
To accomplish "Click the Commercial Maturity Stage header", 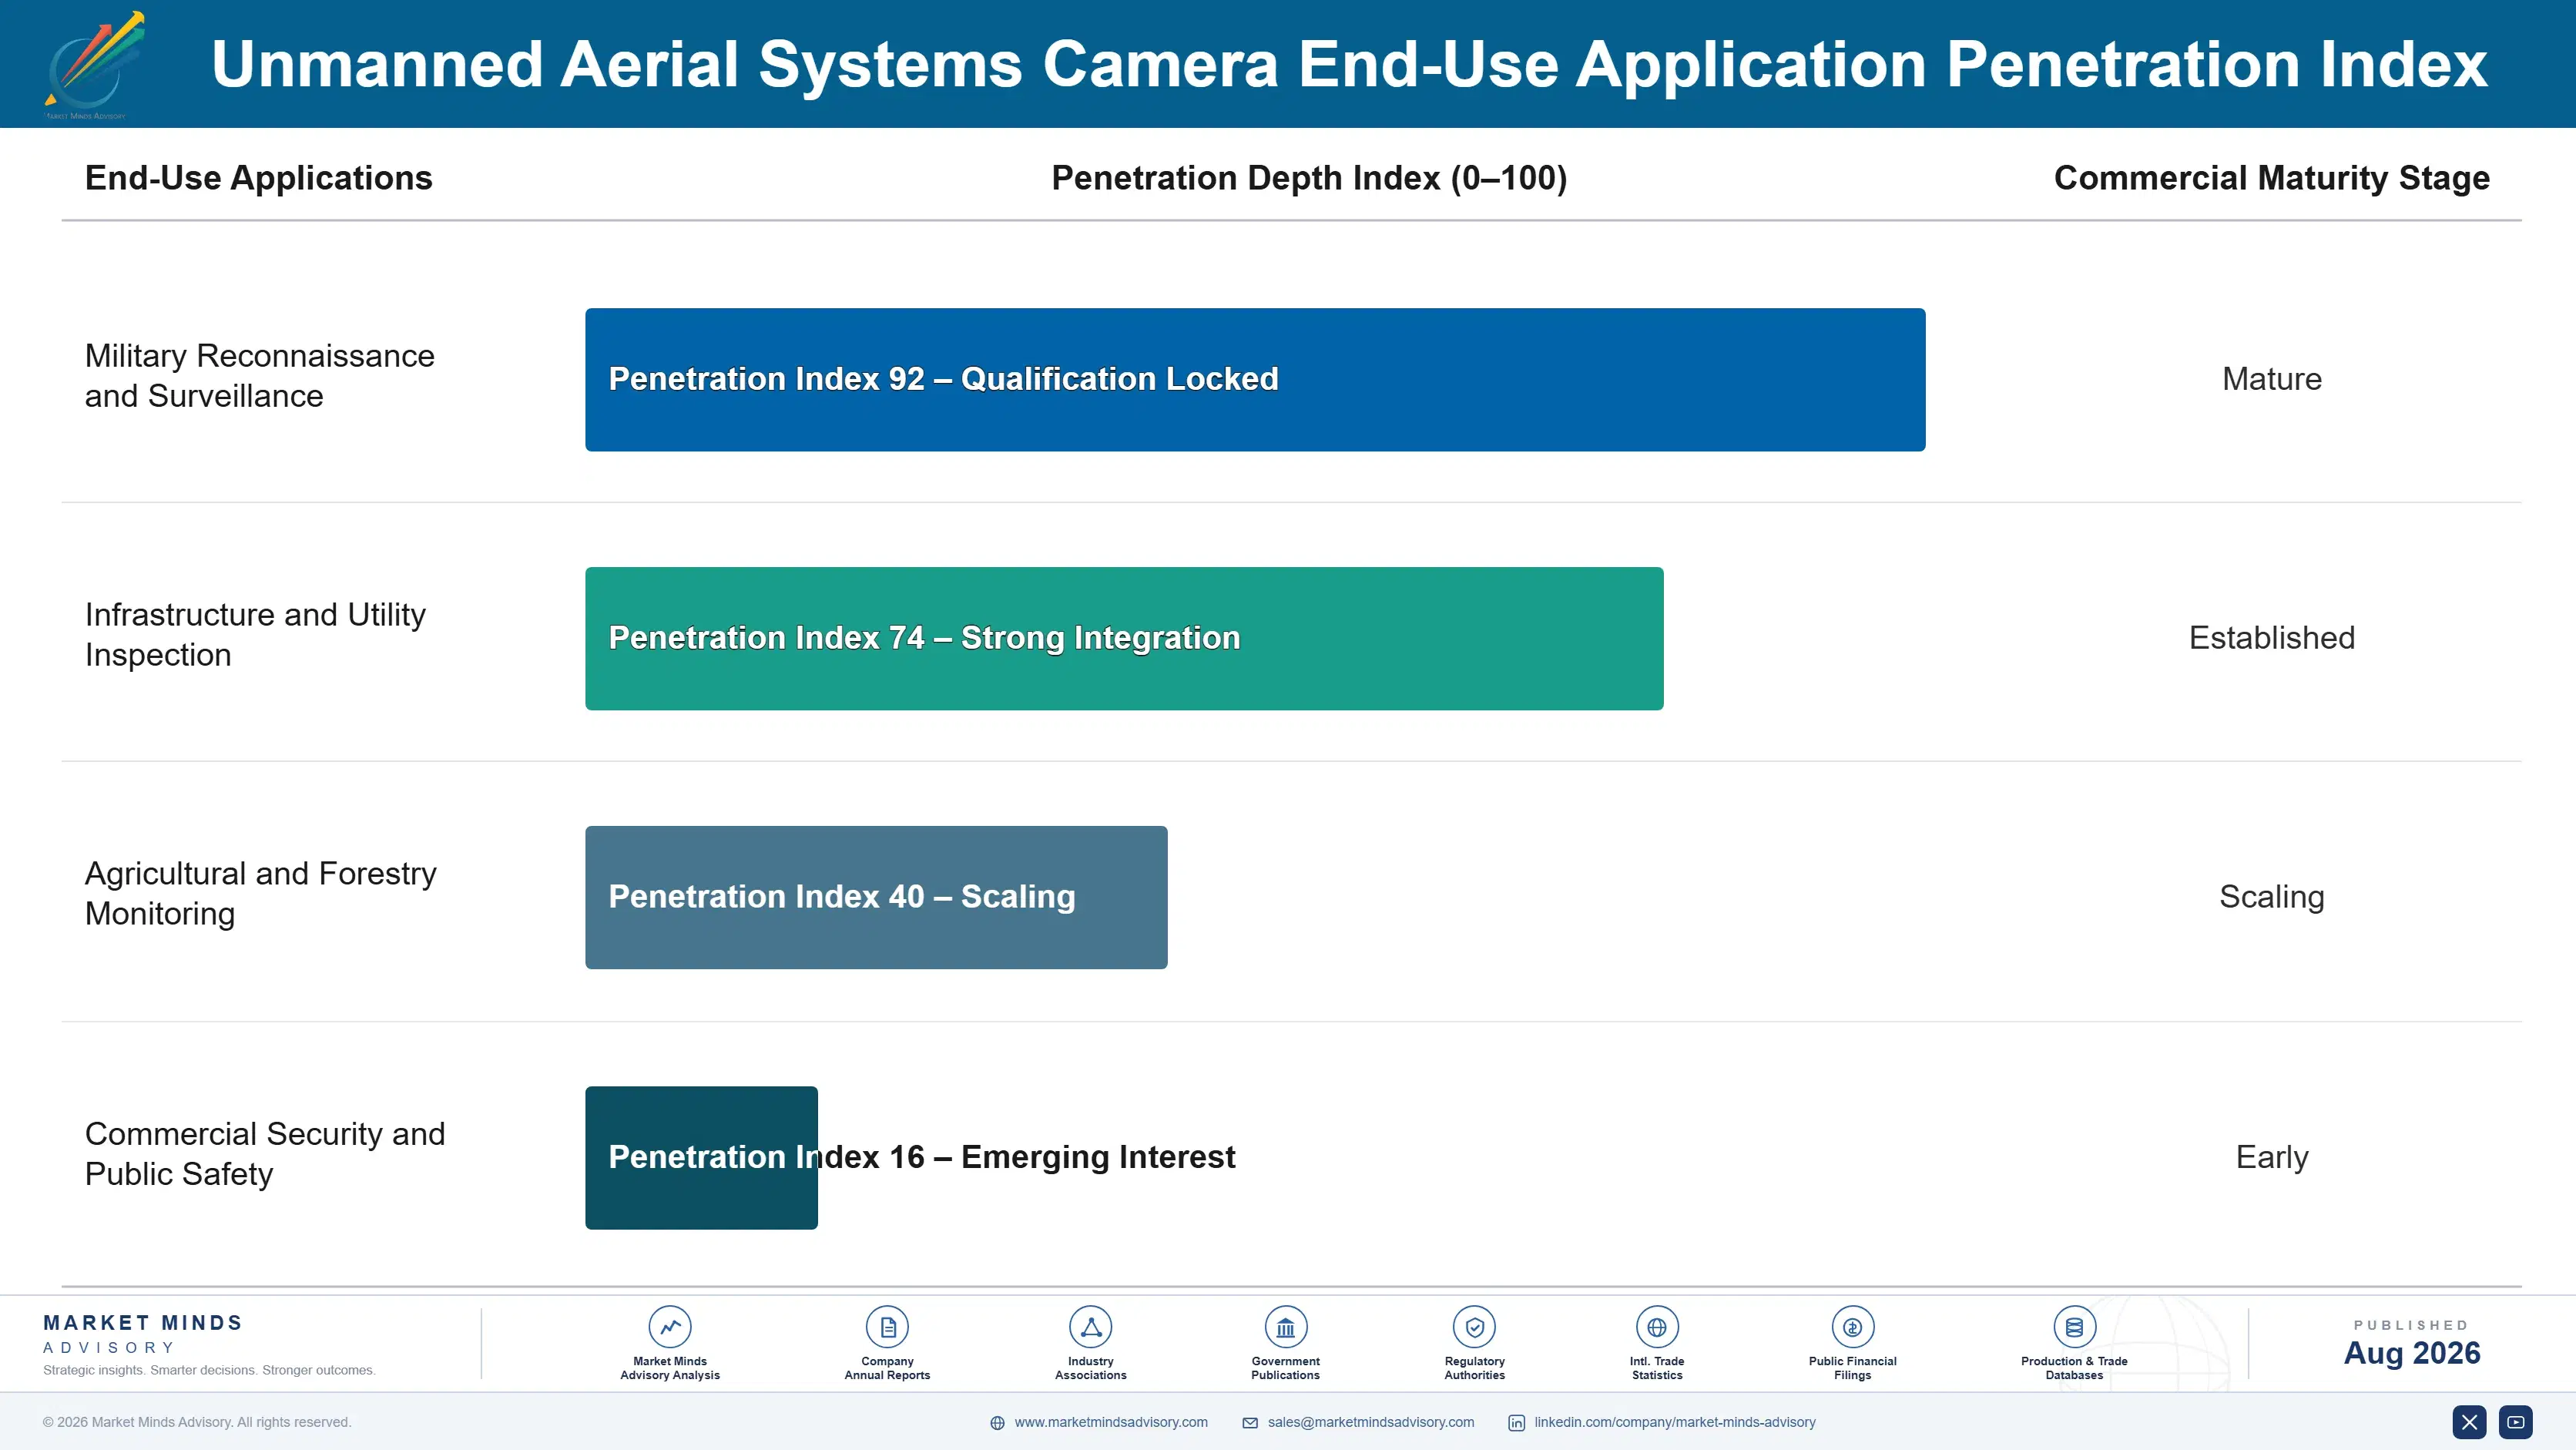I will (2271, 178).
